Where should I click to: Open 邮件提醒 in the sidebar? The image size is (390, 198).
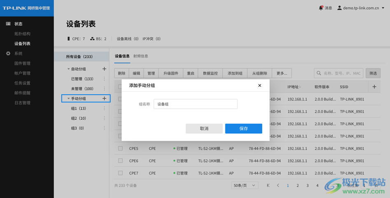tap(22, 93)
